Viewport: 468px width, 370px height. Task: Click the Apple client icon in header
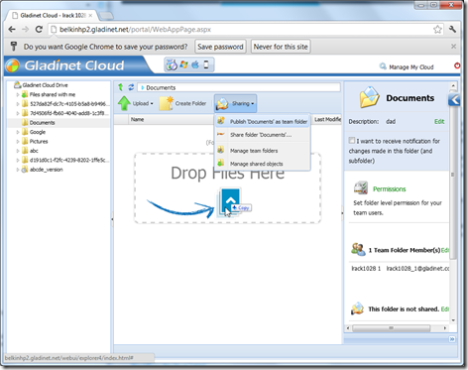pos(195,64)
